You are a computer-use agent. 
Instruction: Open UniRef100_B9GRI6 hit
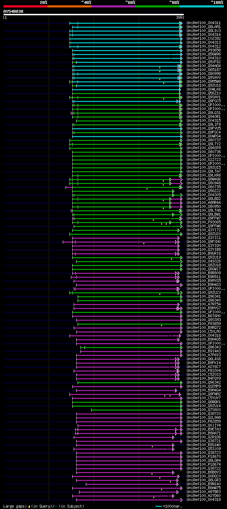coord(204,254)
